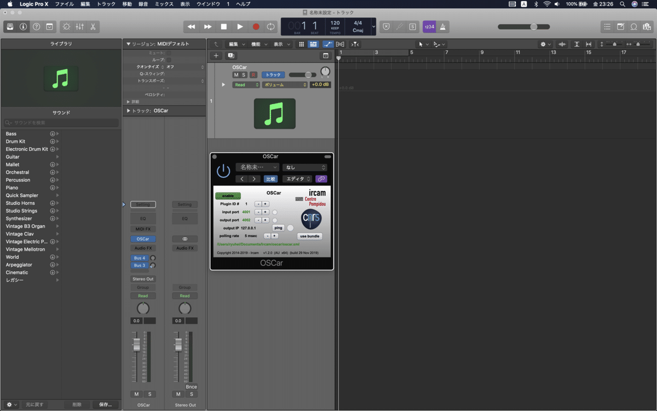Click the green enable button in OSCar plugin

(228, 196)
